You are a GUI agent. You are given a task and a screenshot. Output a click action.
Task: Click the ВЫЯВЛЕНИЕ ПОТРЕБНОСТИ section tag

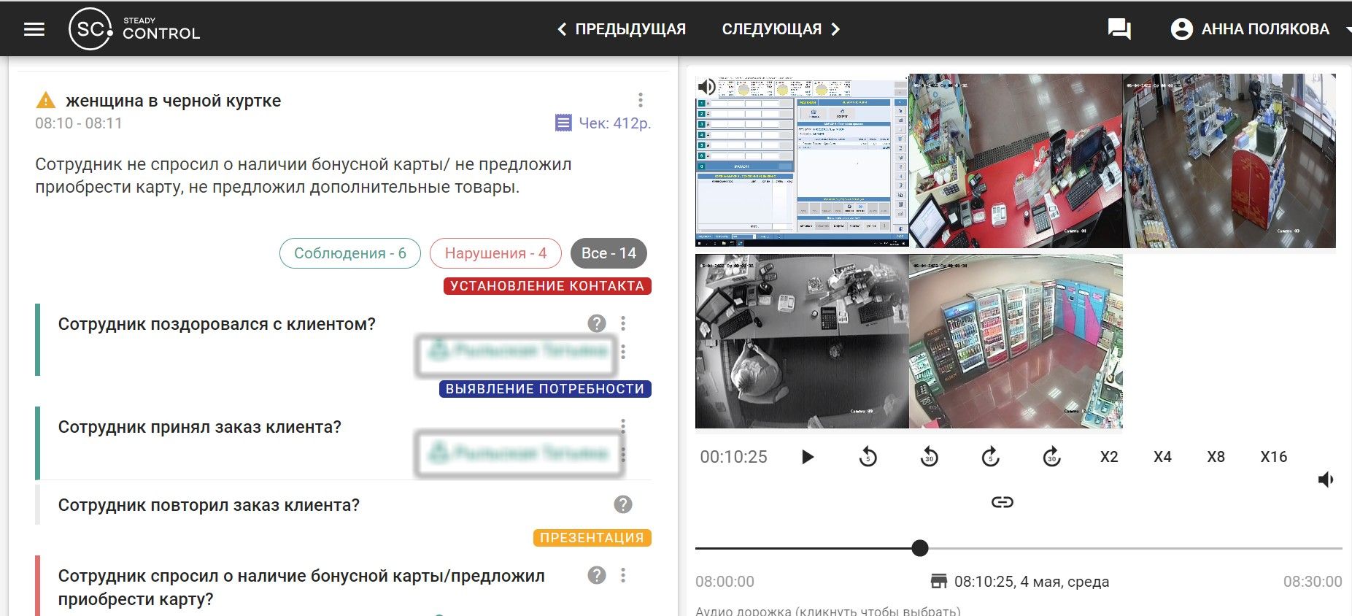click(545, 389)
